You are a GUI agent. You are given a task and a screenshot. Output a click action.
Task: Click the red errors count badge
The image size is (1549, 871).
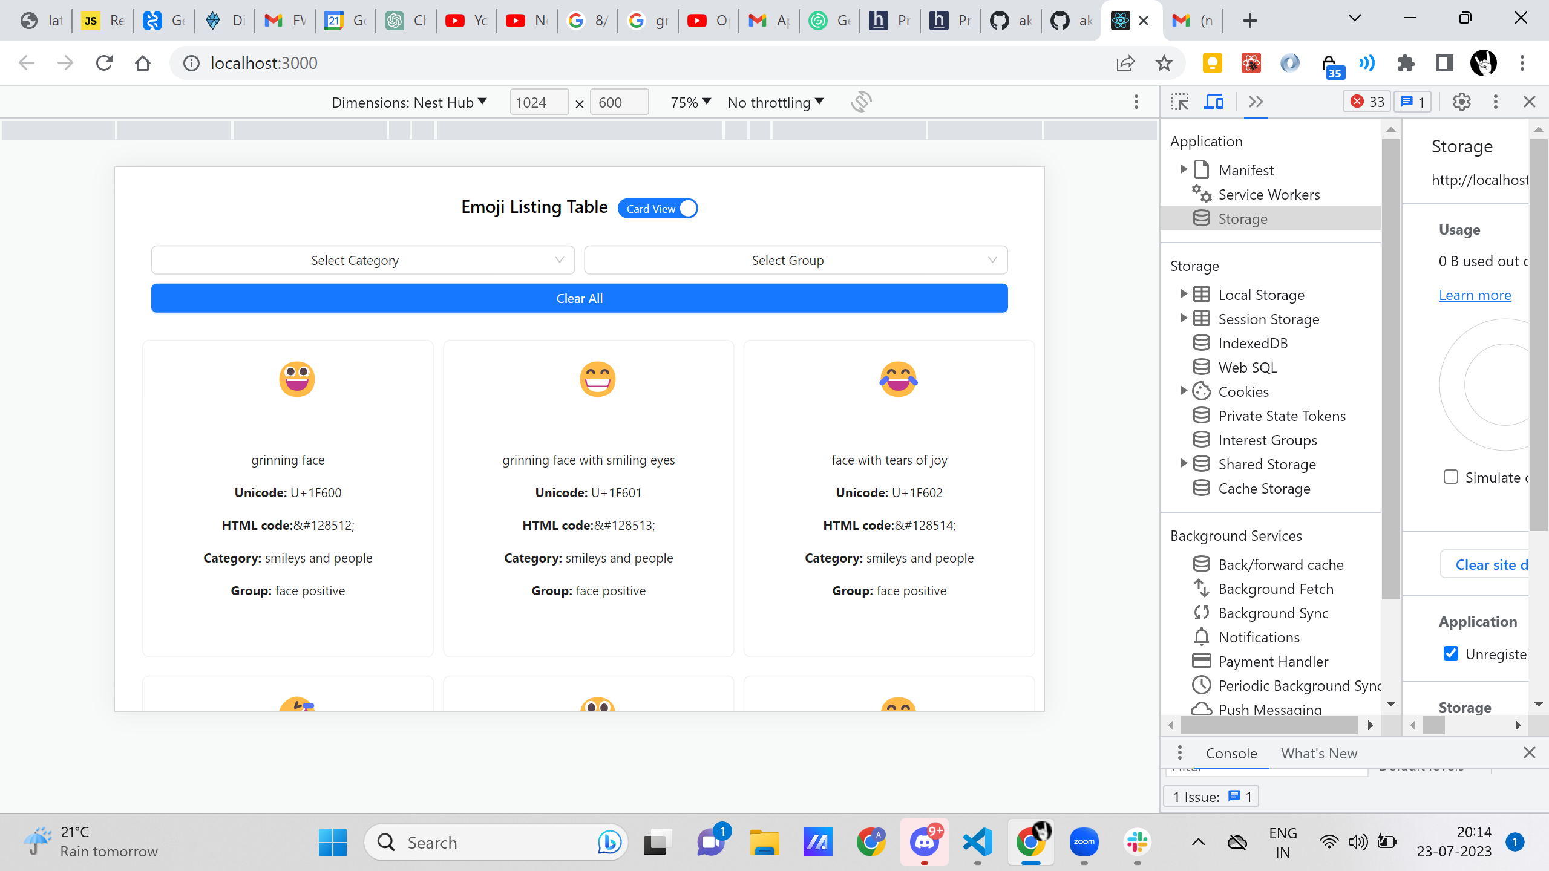(x=1366, y=102)
